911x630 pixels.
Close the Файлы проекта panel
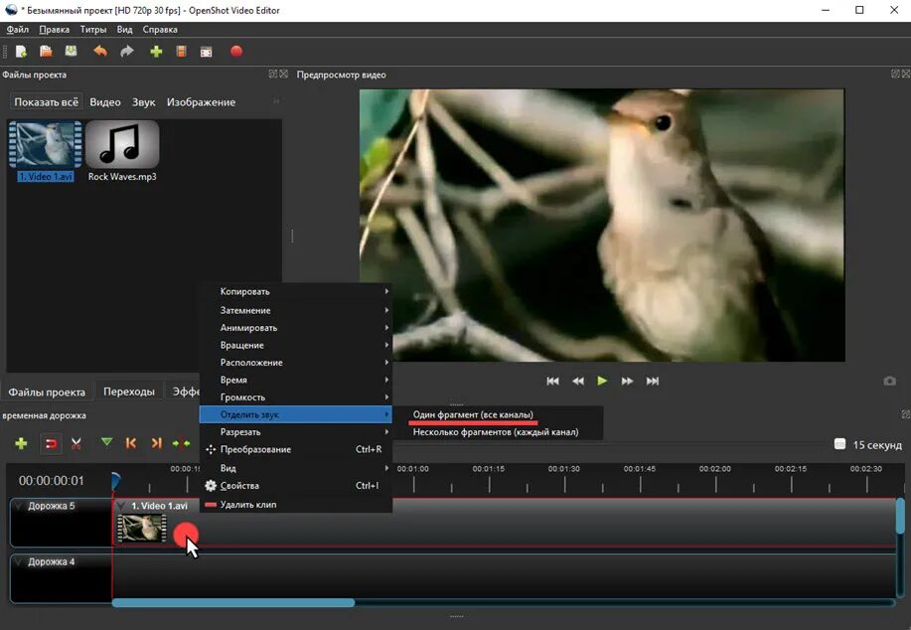coord(283,74)
